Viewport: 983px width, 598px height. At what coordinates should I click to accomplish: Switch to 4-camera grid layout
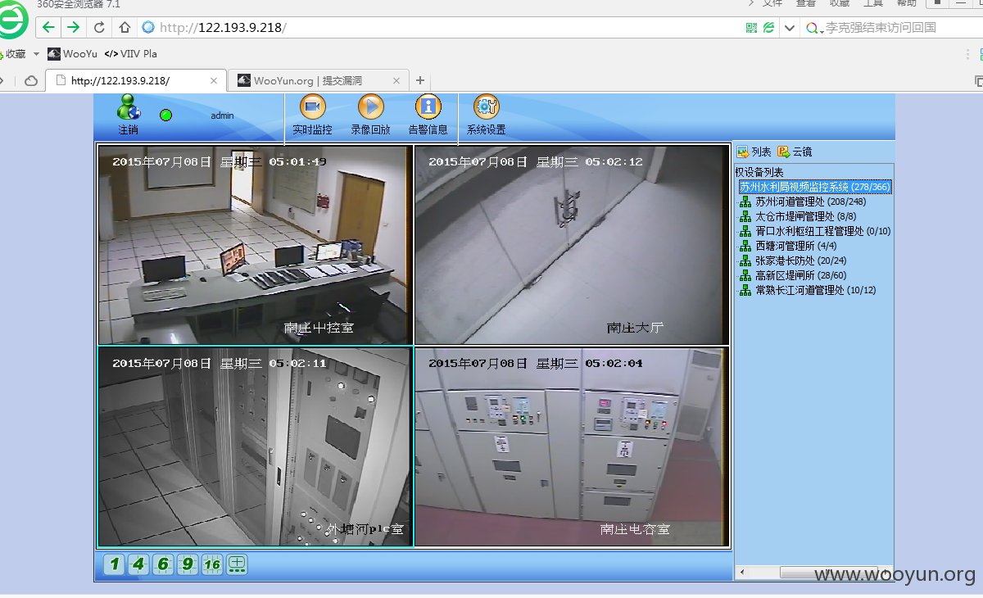pos(138,564)
